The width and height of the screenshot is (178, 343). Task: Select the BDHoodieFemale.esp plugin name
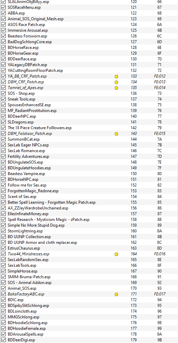[27, 328]
